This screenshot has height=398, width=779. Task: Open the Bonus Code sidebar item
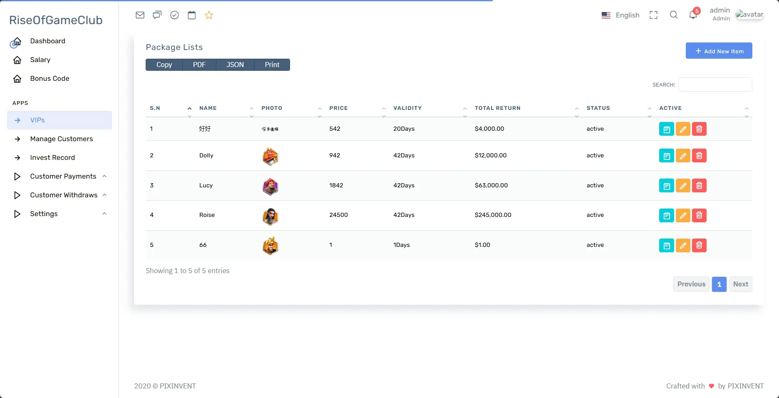[x=50, y=79]
